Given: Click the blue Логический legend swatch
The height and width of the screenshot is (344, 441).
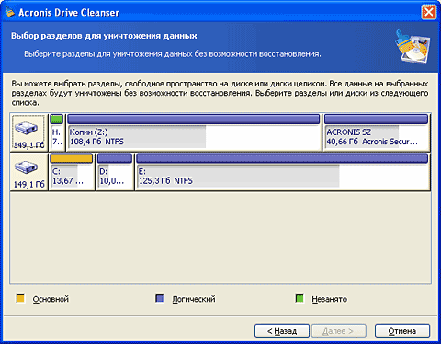Looking at the screenshot, I should [x=160, y=299].
